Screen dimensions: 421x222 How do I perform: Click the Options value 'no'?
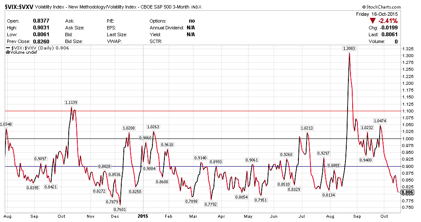pos(192,21)
